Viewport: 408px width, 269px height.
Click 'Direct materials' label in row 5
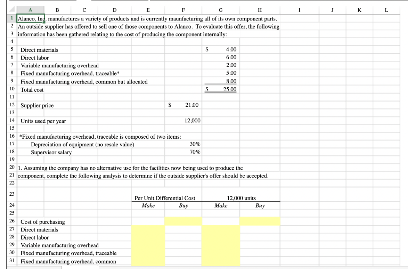pos(39,50)
